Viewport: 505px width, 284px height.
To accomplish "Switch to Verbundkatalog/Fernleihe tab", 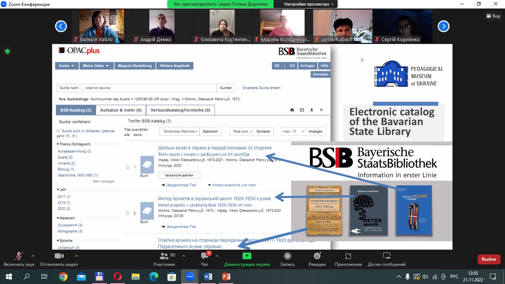I will (x=180, y=110).
